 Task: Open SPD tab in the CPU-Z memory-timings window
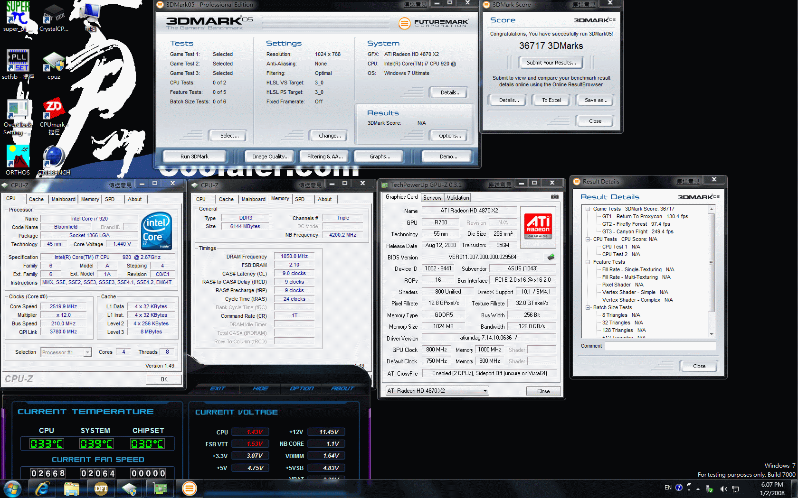point(300,199)
